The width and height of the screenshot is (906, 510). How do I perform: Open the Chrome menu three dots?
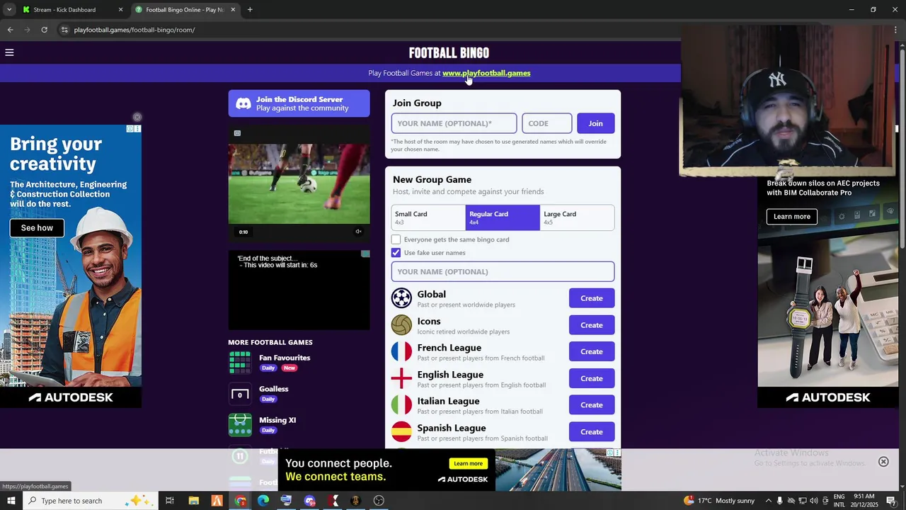pyautogui.click(x=896, y=30)
